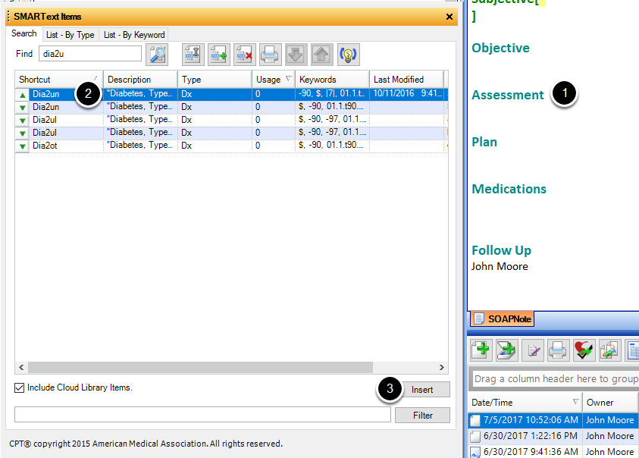Click the group-by area reading Drag a column header
The height and width of the screenshot is (458, 639).
coord(555,379)
